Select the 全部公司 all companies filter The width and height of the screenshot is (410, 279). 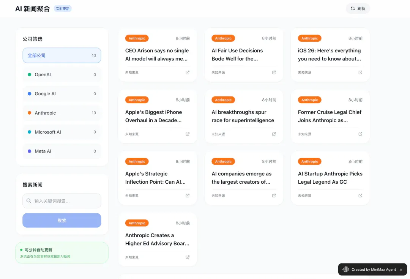click(62, 55)
